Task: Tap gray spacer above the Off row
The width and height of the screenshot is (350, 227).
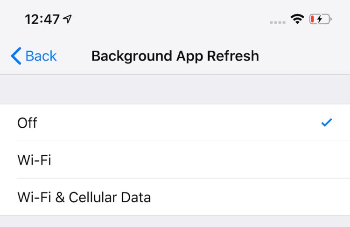Action: [x=175, y=89]
